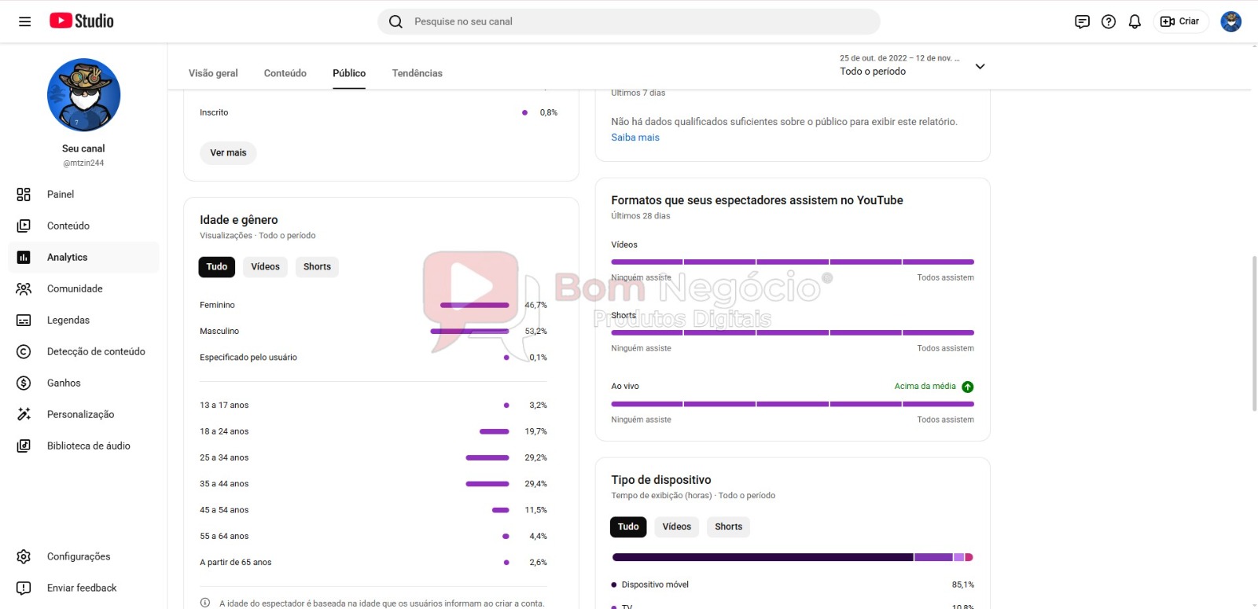
Task: Open Biblioteca de áudio page
Action: (88, 446)
